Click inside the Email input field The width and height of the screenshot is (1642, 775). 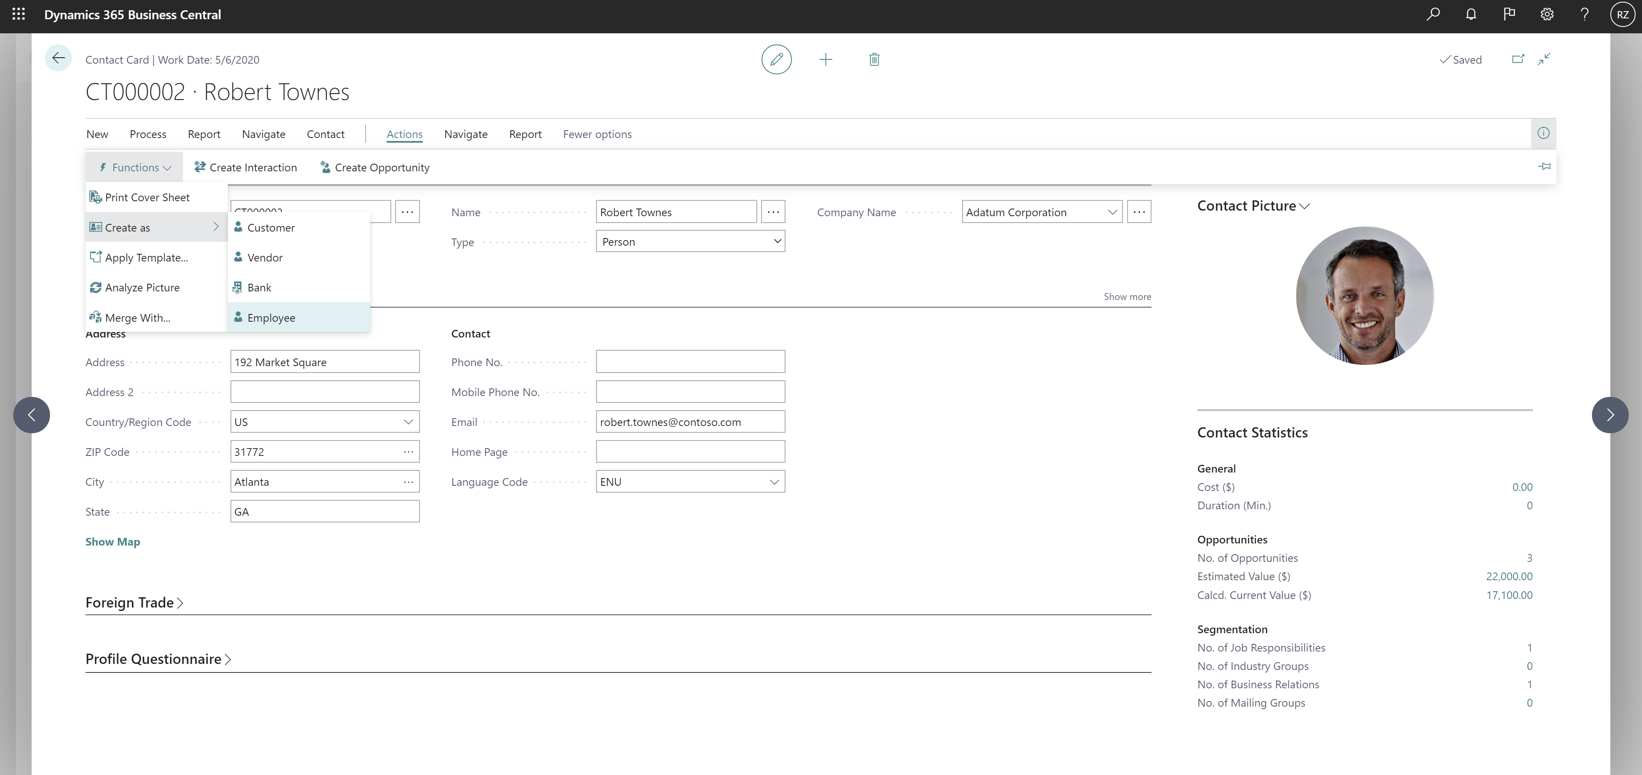[x=690, y=421]
